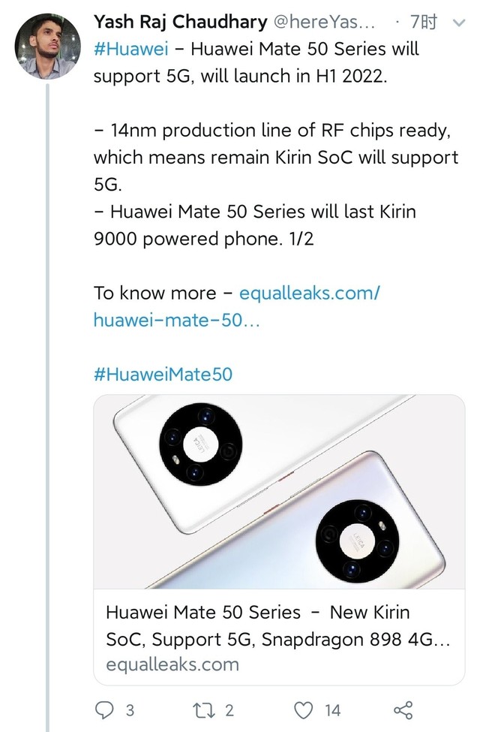The height and width of the screenshot is (732, 480).
Task: Click the retweet arrows icon
Action: click(x=204, y=709)
